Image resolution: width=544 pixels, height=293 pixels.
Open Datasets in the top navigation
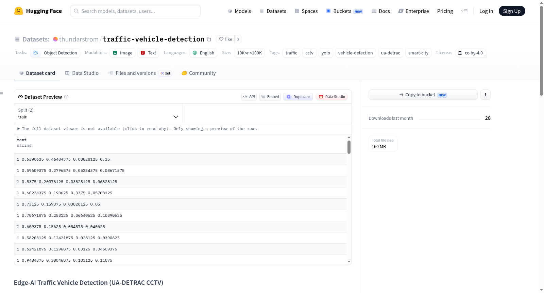273,11
